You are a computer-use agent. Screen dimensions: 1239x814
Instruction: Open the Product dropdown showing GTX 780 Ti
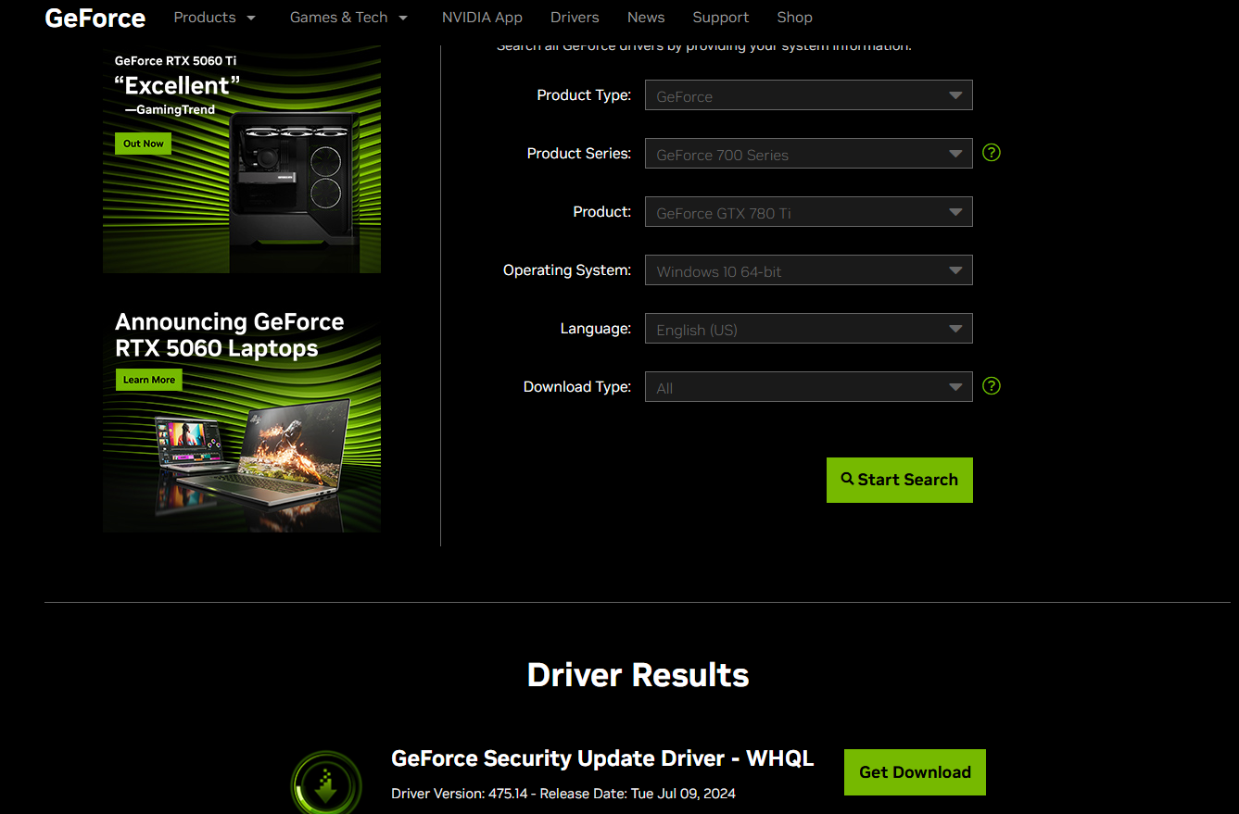click(809, 212)
